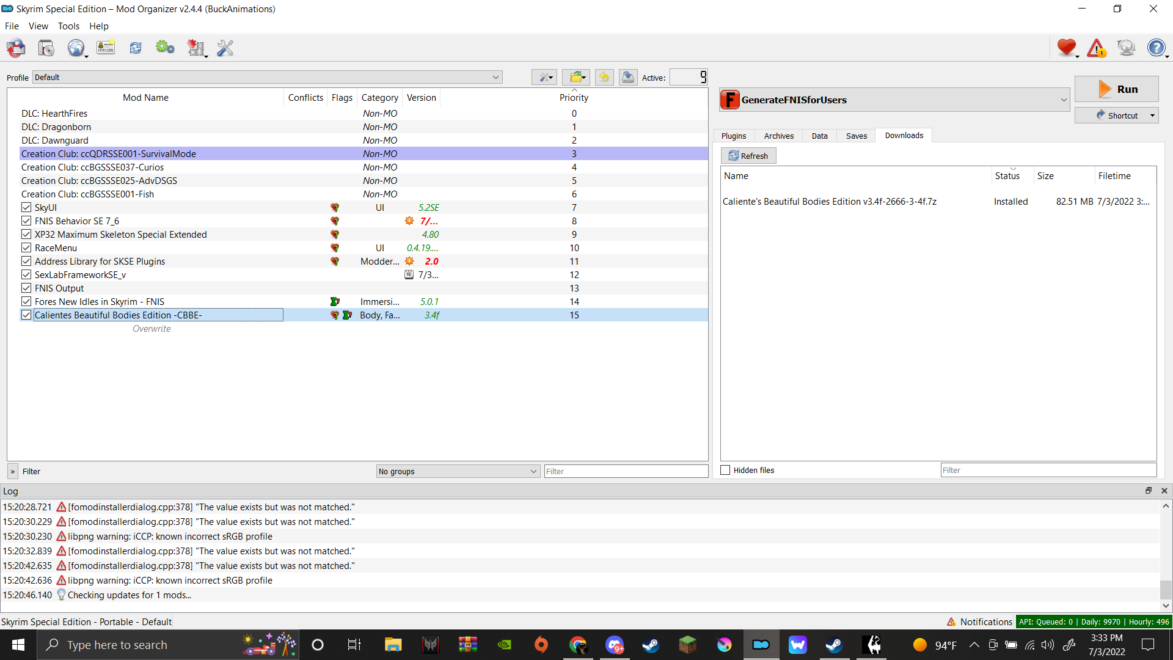Viewport: 1173px width, 660px height.
Task: Sort mods by Category column header
Action: click(x=379, y=98)
